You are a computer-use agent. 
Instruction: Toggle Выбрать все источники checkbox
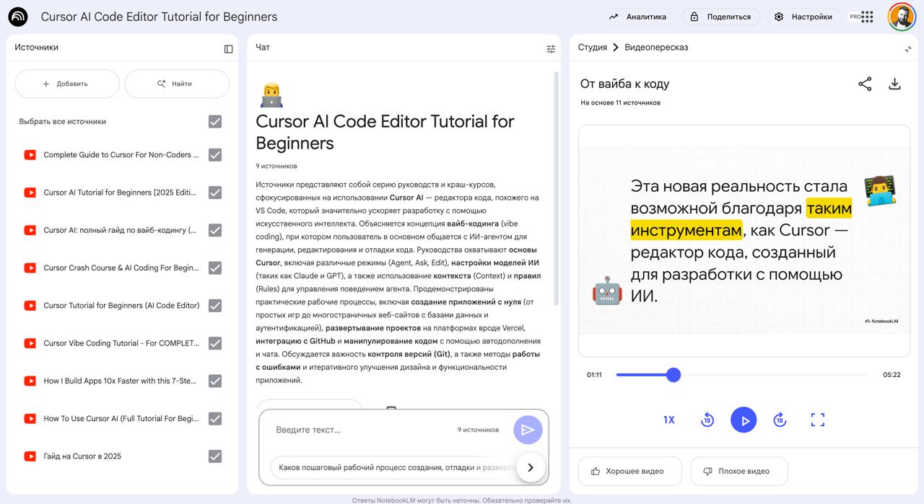(215, 122)
